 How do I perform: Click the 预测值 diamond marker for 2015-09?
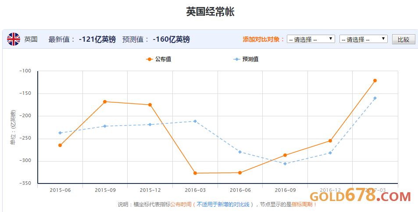tap(105, 126)
